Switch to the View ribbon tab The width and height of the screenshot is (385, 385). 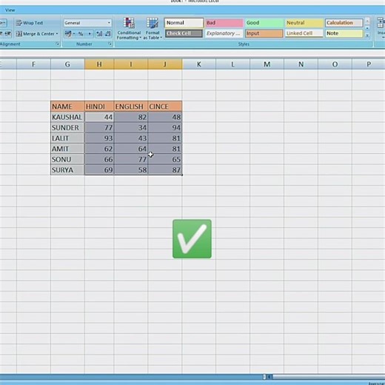point(10,10)
